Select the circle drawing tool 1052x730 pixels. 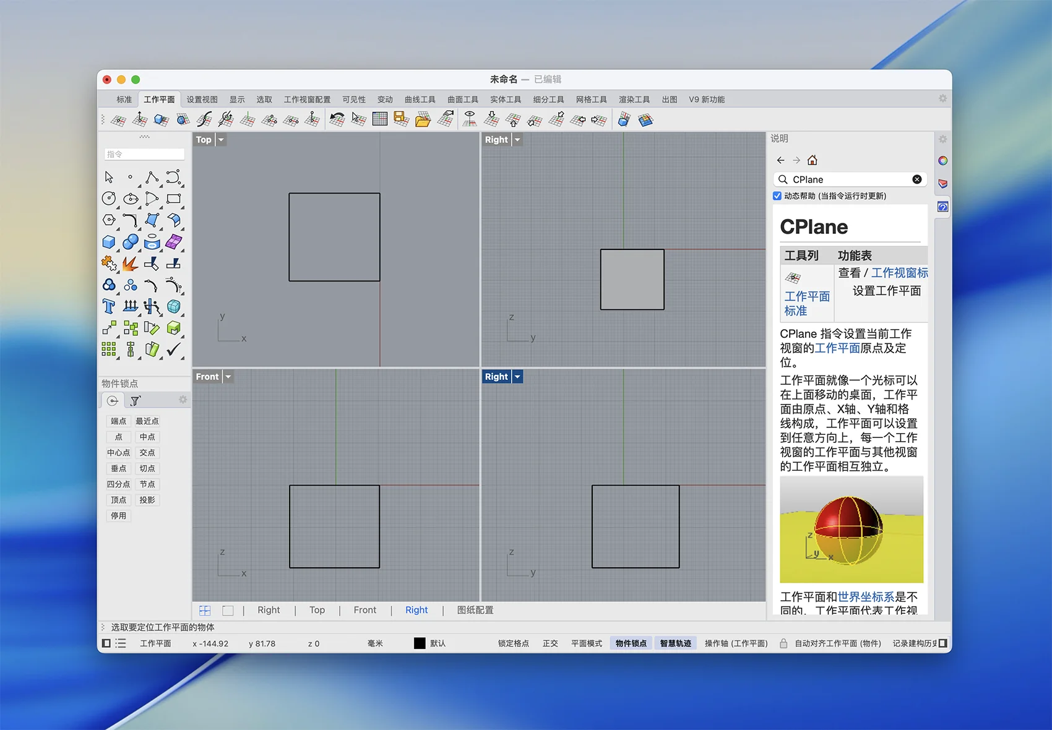coord(109,199)
